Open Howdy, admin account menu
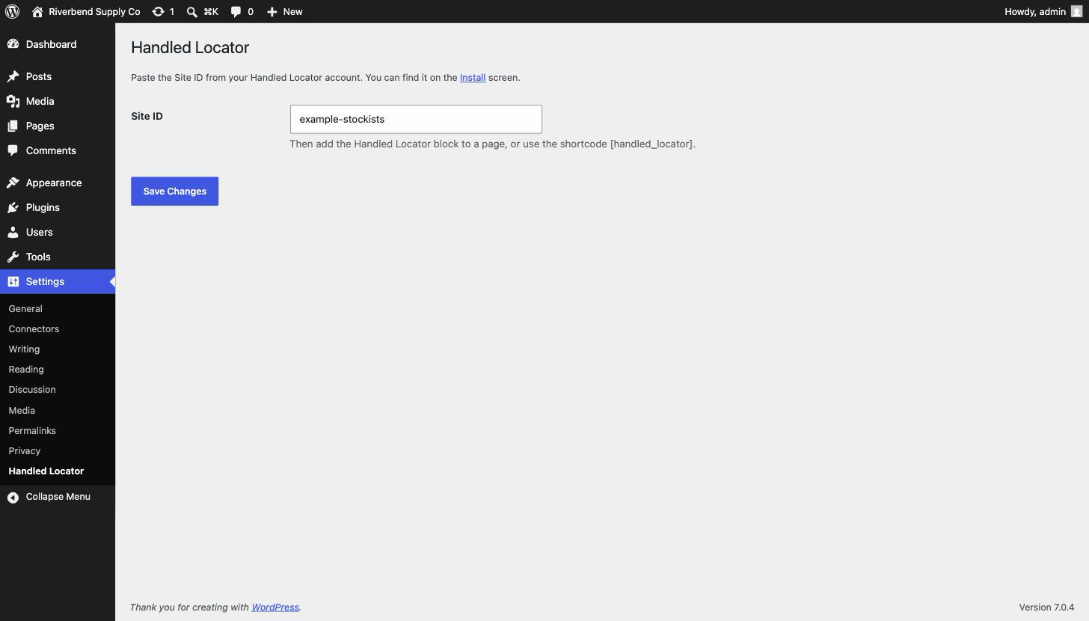 point(1035,11)
